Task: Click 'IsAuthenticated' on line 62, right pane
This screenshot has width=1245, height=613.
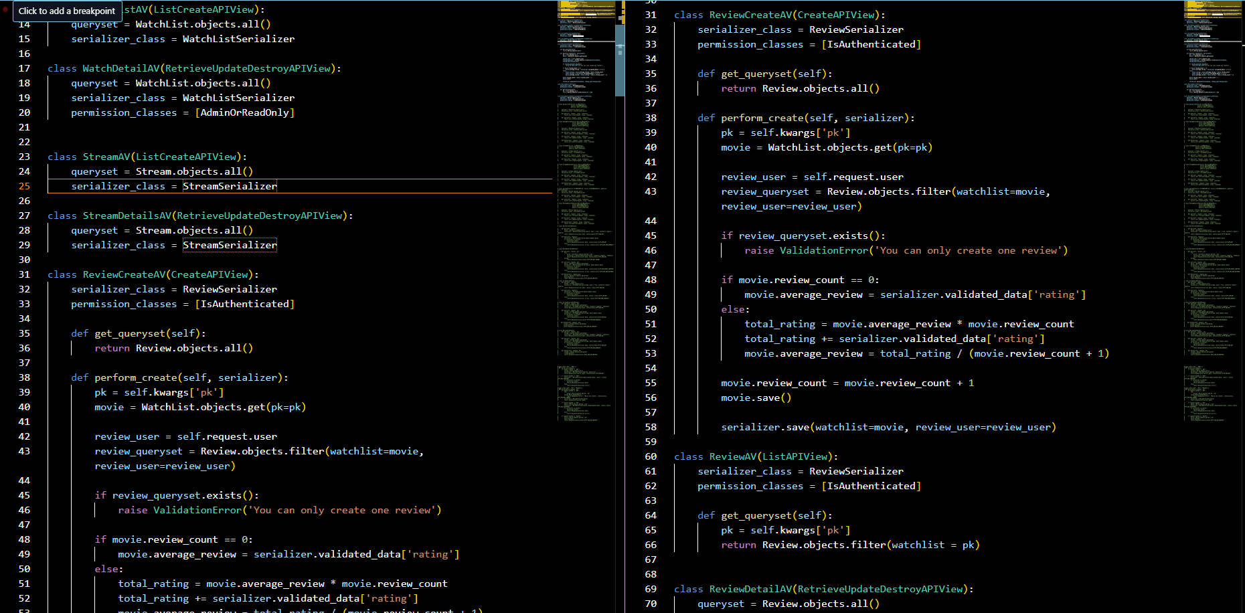Action: (x=871, y=486)
